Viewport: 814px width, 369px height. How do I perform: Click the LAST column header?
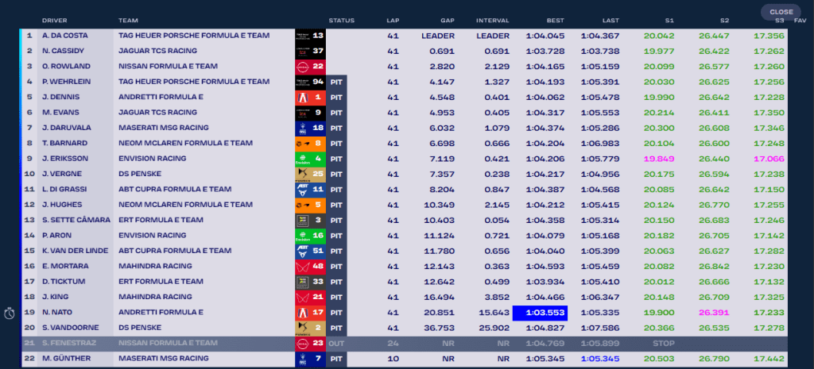[610, 21]
